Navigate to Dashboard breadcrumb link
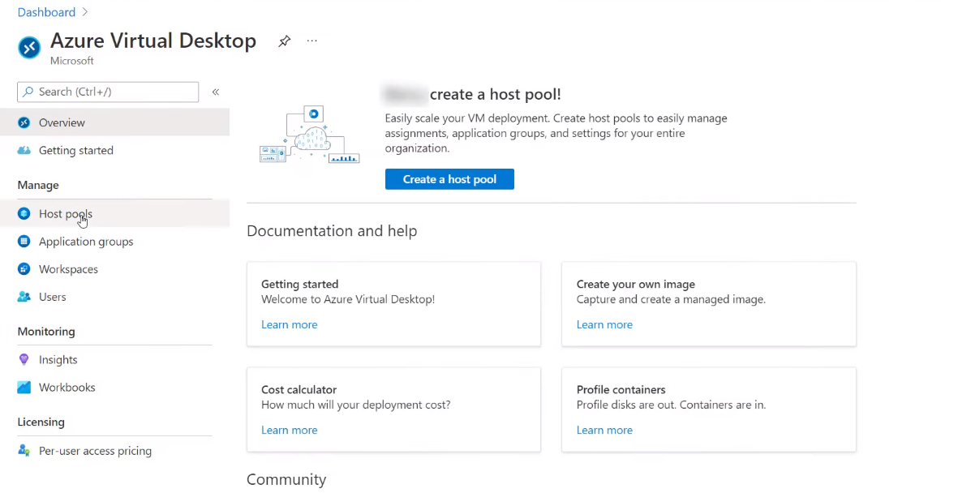This screenshot has width=971, height=493. coord(46,12)
